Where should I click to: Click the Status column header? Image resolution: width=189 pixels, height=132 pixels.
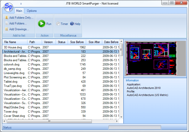(62, 42)
